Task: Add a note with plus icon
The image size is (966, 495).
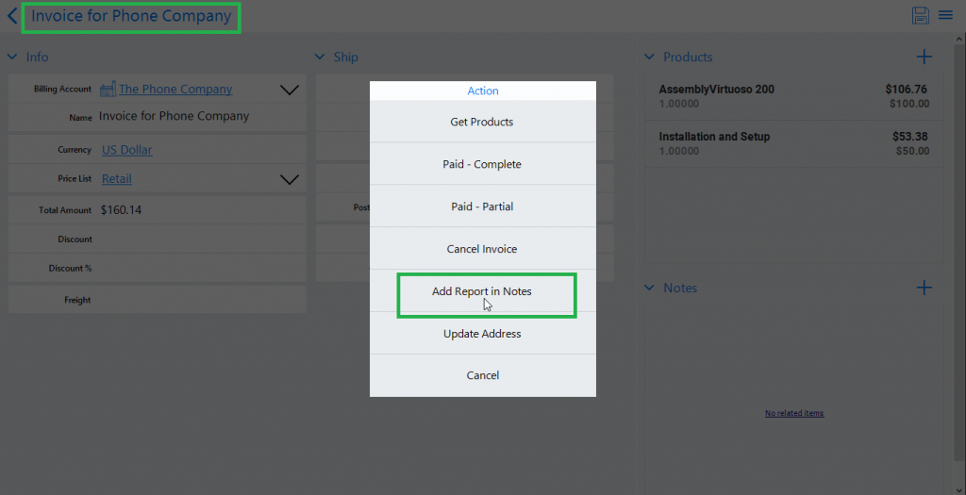Action: point(924,288)
